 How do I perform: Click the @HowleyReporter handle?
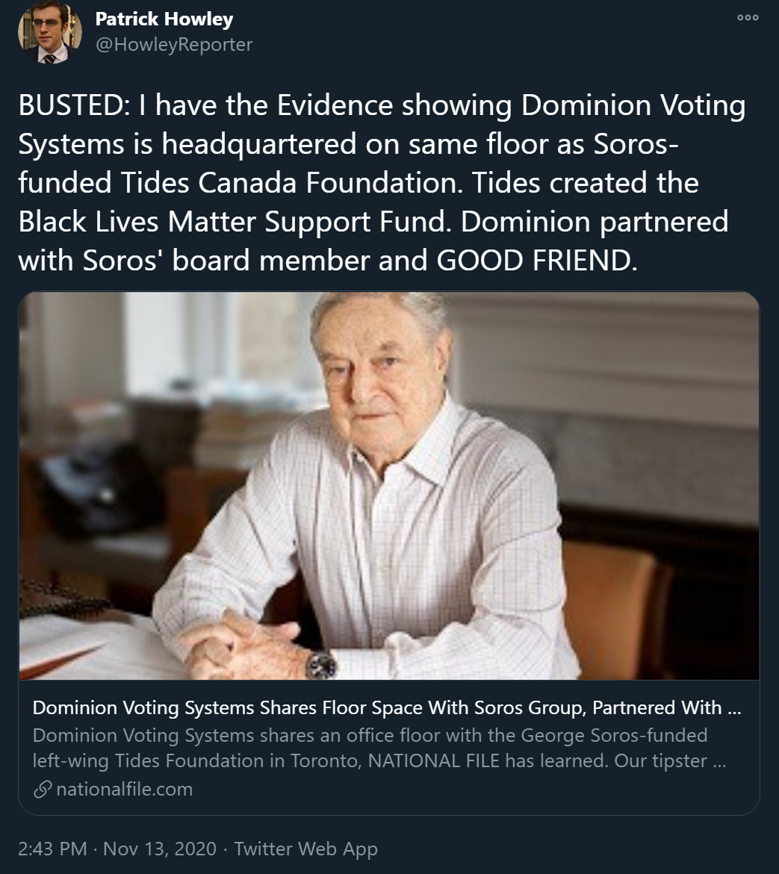pos(173,45)
